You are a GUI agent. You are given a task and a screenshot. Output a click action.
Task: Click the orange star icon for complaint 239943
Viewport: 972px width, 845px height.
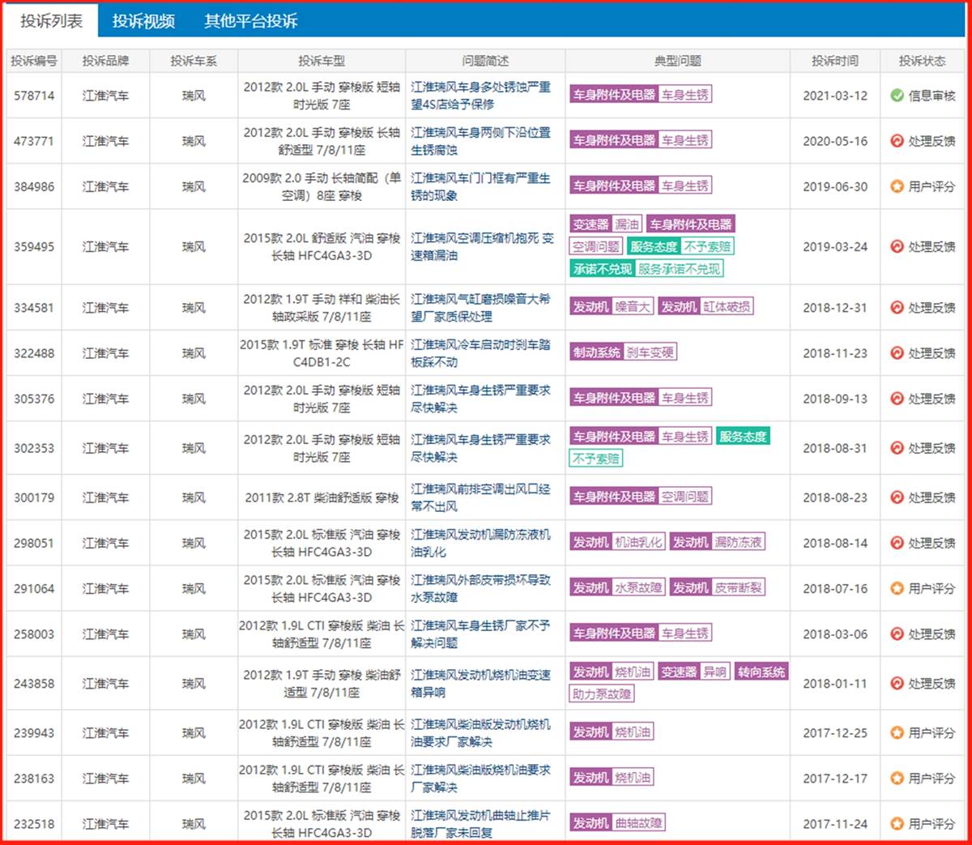pyautogui.click(x=897, y=732)
